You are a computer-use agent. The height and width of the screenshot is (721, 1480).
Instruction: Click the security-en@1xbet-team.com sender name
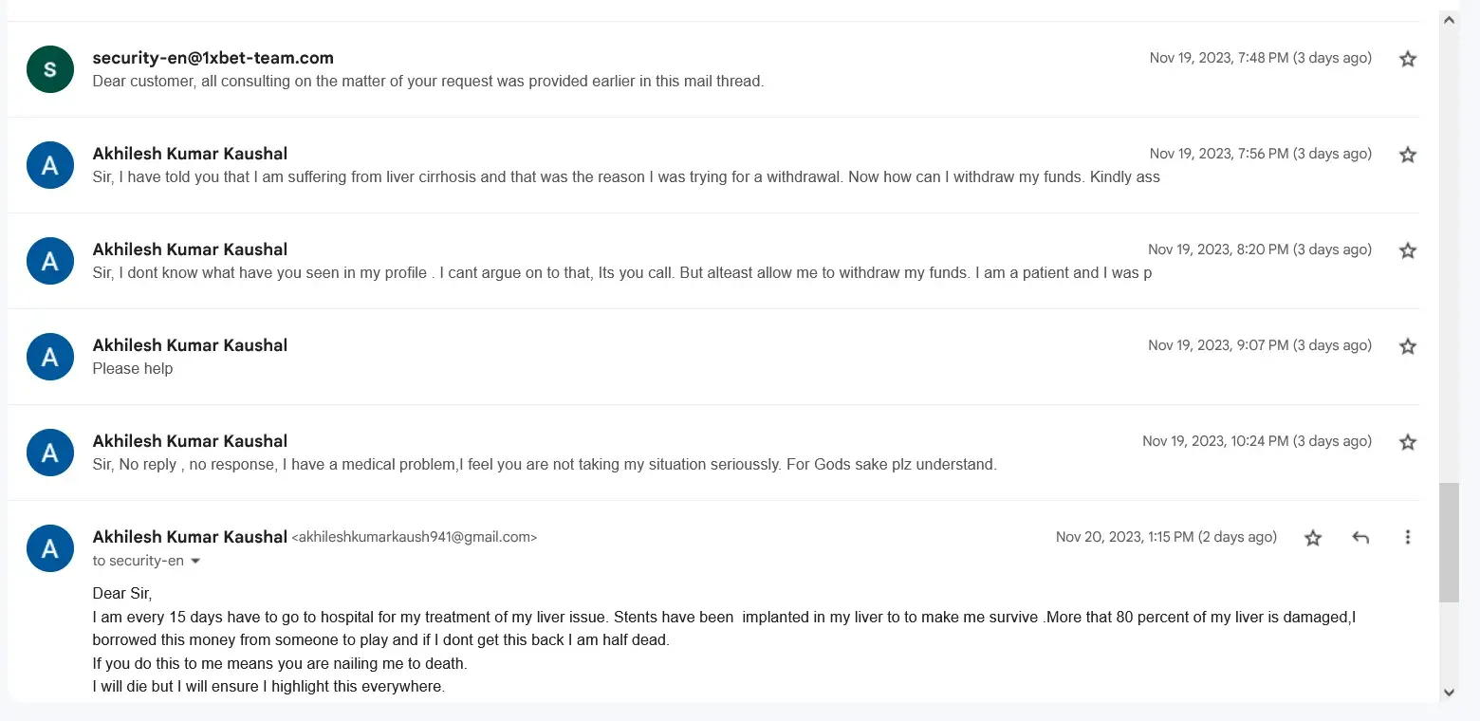(x=213, y=58)
